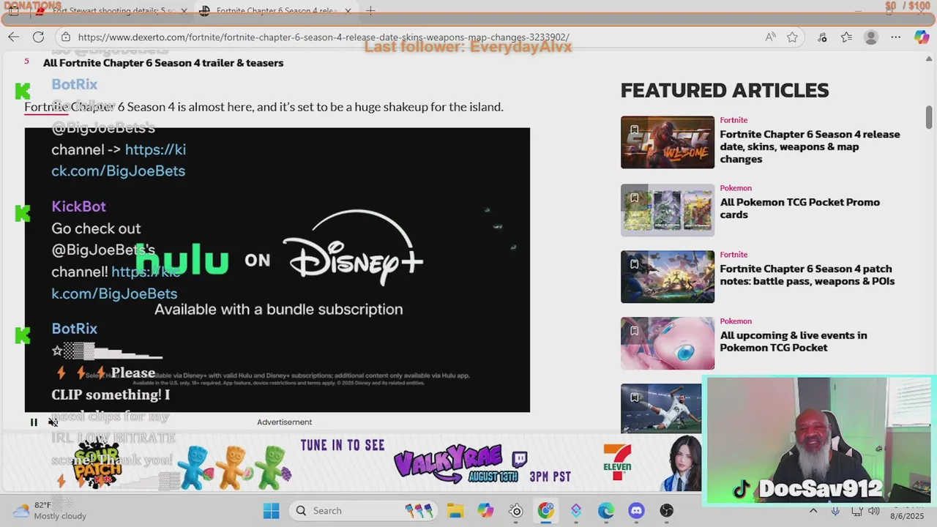Click the address bar URL
This screenshot has height=527, width=937.
(324, 37)
